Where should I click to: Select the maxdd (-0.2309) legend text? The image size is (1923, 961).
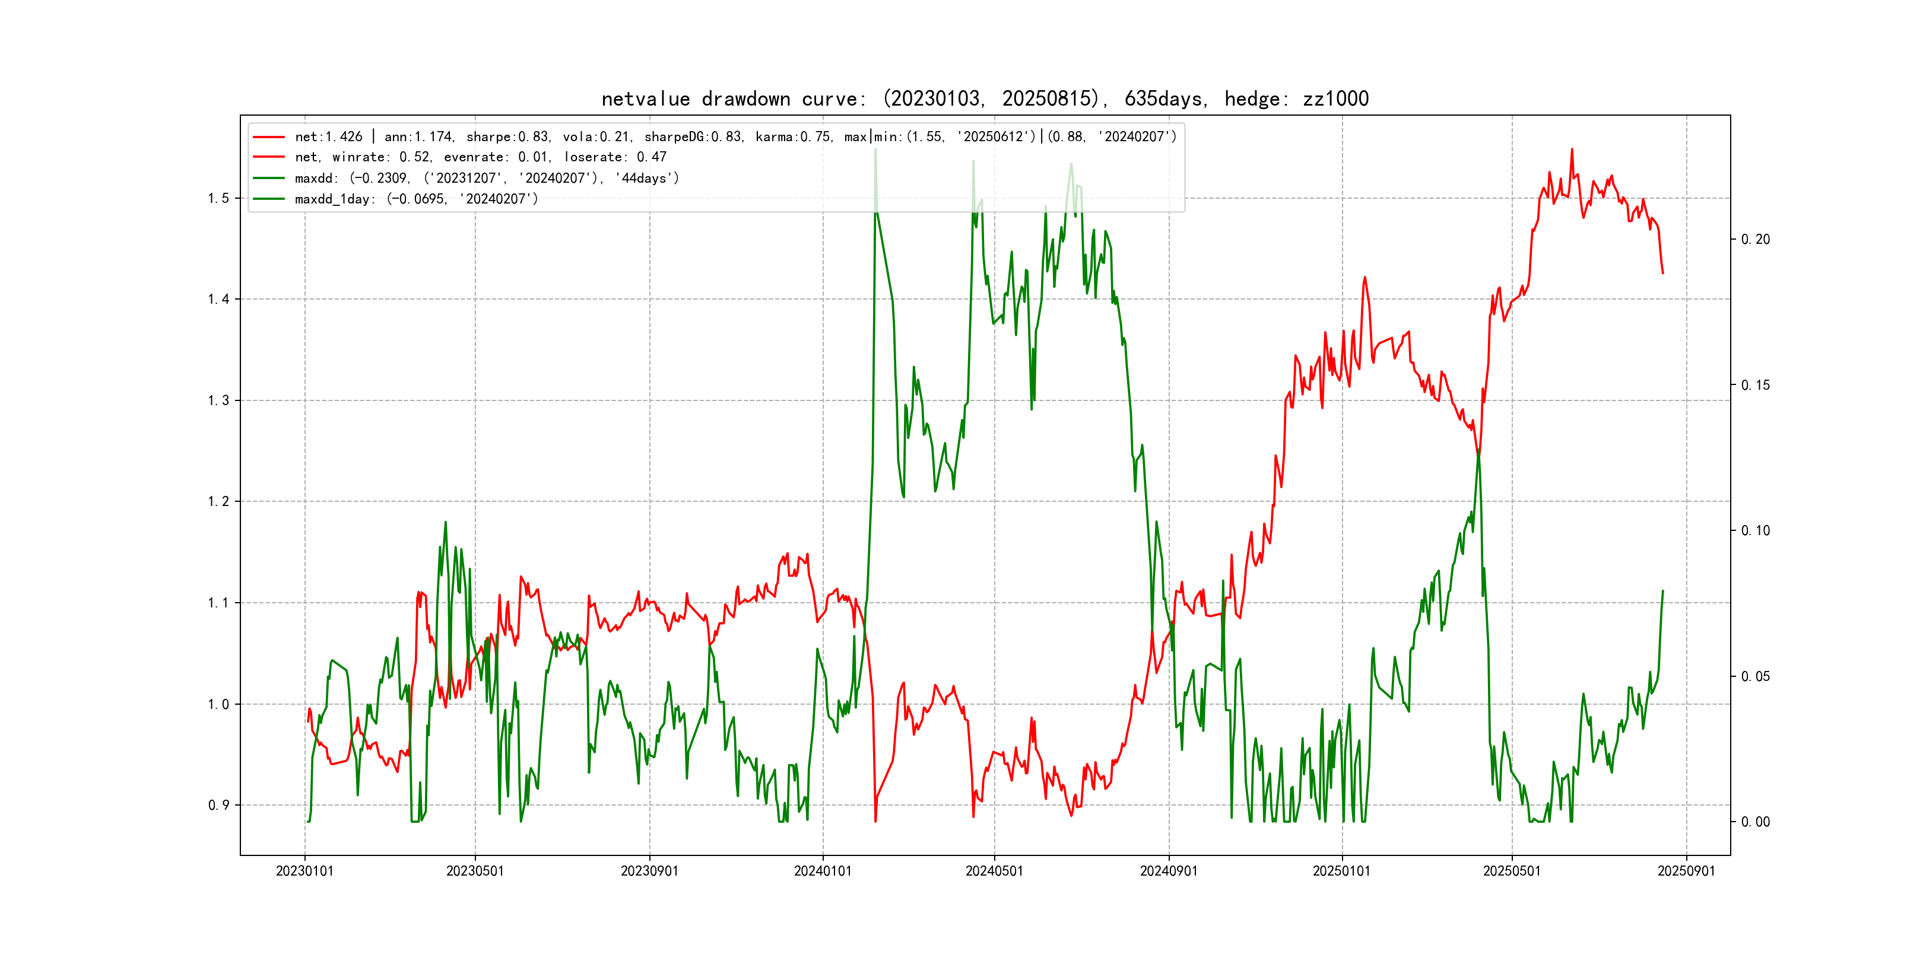(487, 179)
